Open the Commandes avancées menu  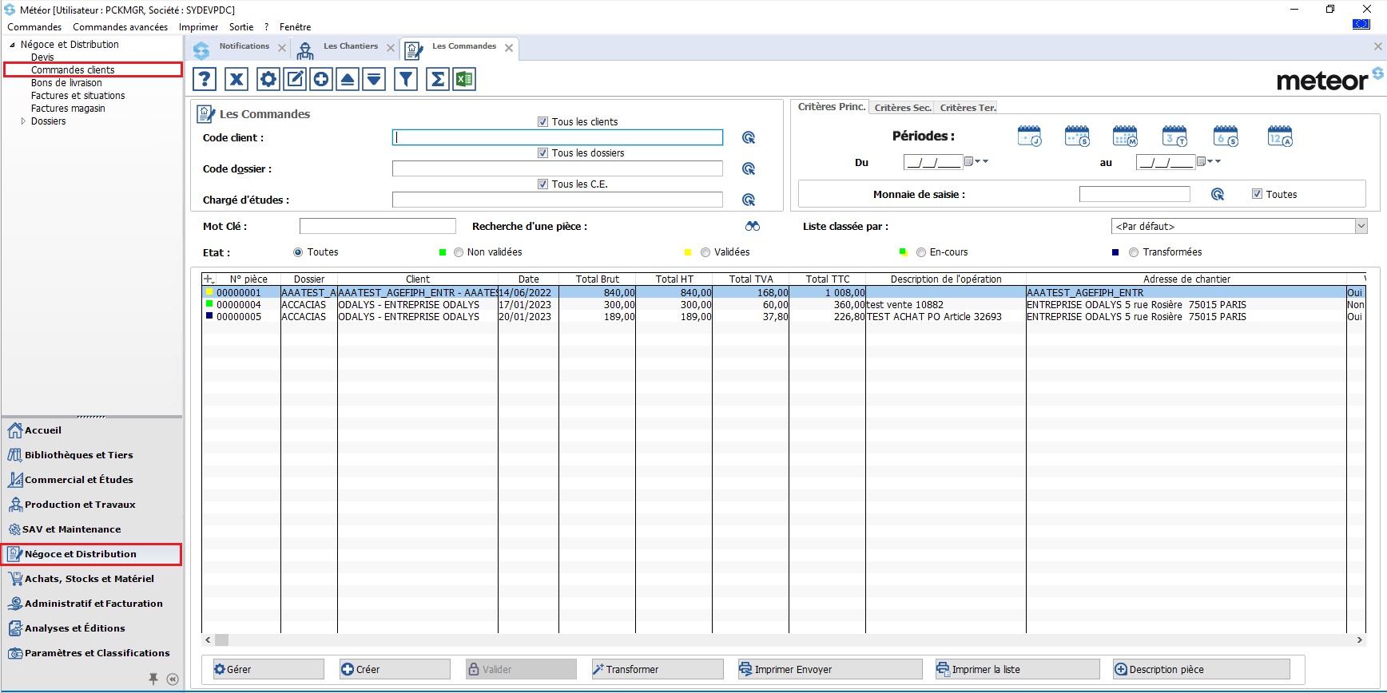pyautogui.click(x=120, y=27)
